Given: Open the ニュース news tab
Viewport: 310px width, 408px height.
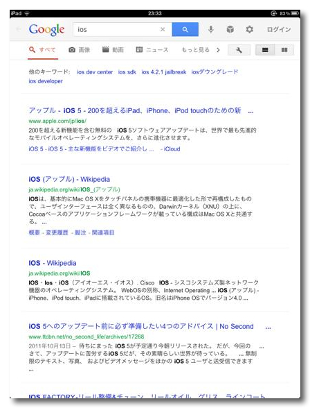Looking at the screenshot, I should coord(152,50).
